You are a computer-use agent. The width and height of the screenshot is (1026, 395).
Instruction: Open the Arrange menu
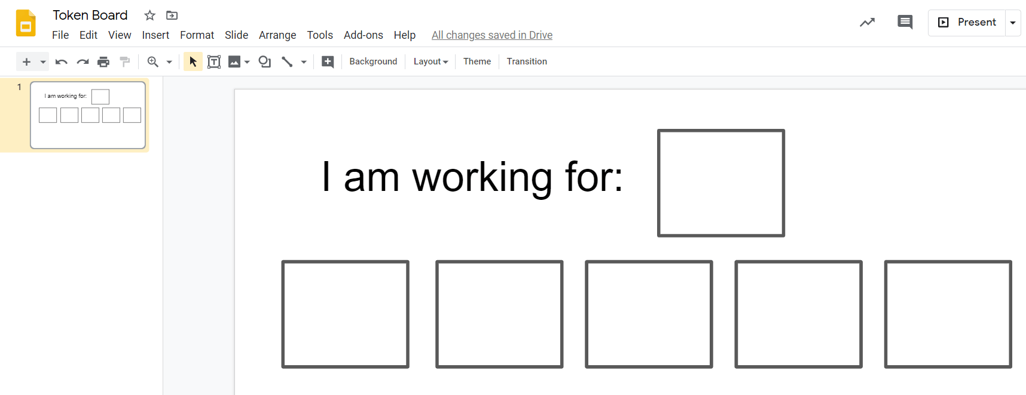277,35
